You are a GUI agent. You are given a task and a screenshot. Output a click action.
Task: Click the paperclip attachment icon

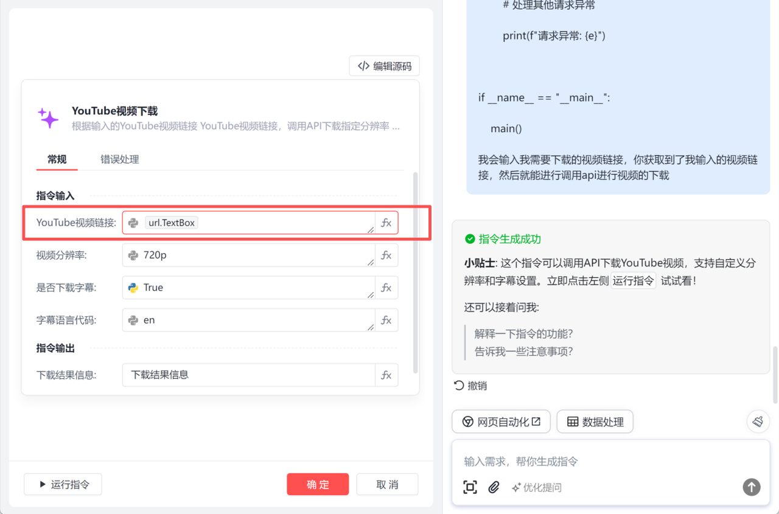(x=494, y=487)
